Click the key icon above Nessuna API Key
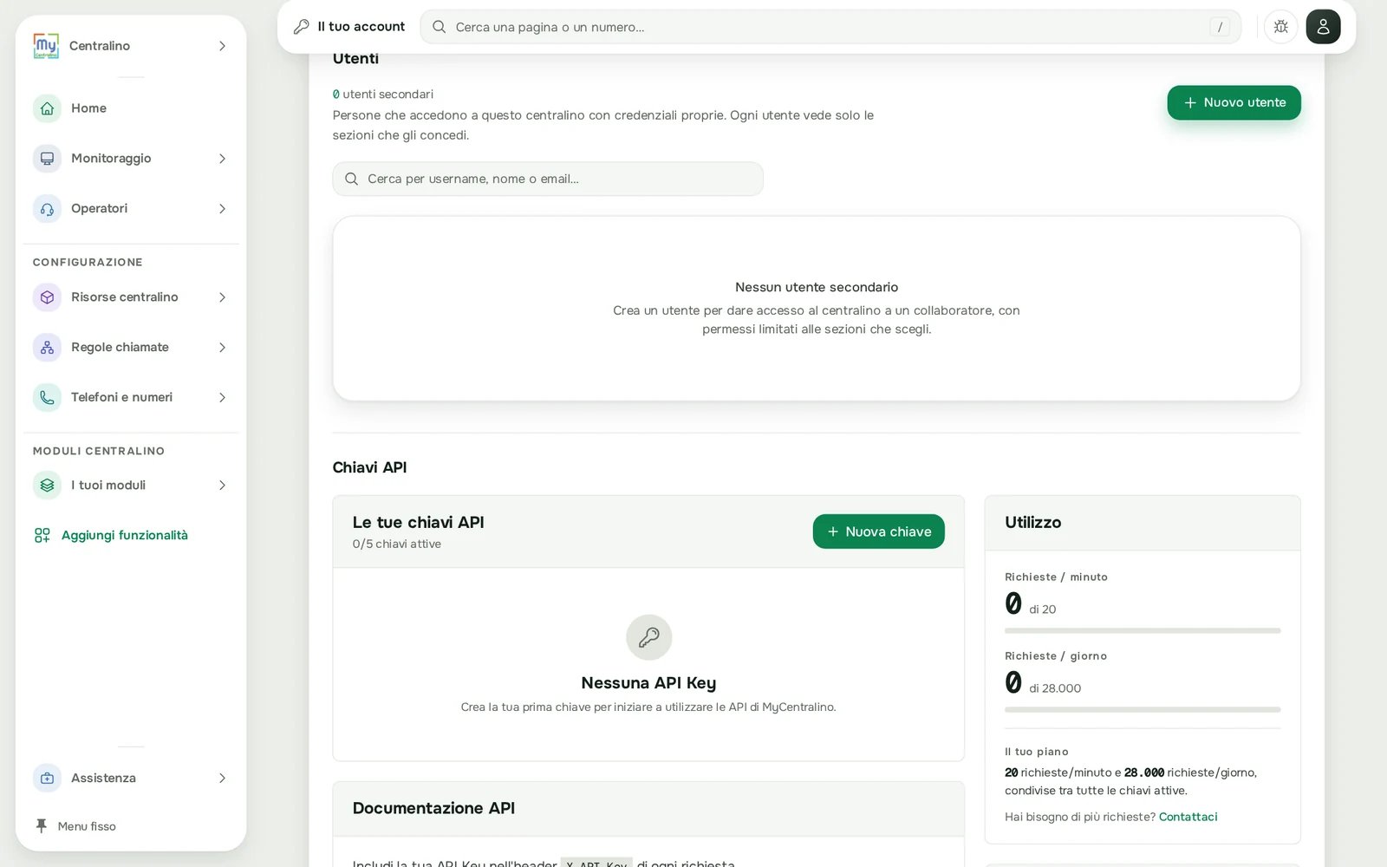 pyautogui.click(x=648, y=637)
